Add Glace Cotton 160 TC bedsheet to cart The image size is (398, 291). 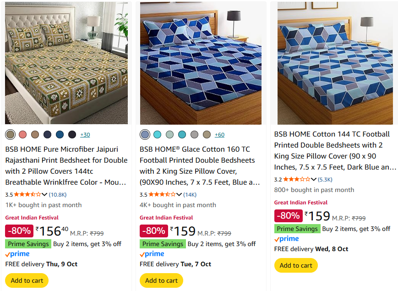point(161,280)
